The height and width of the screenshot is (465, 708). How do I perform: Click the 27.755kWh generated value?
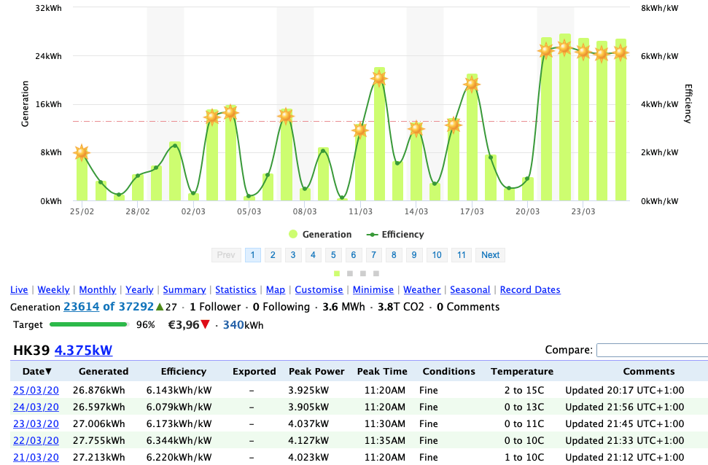99,440
